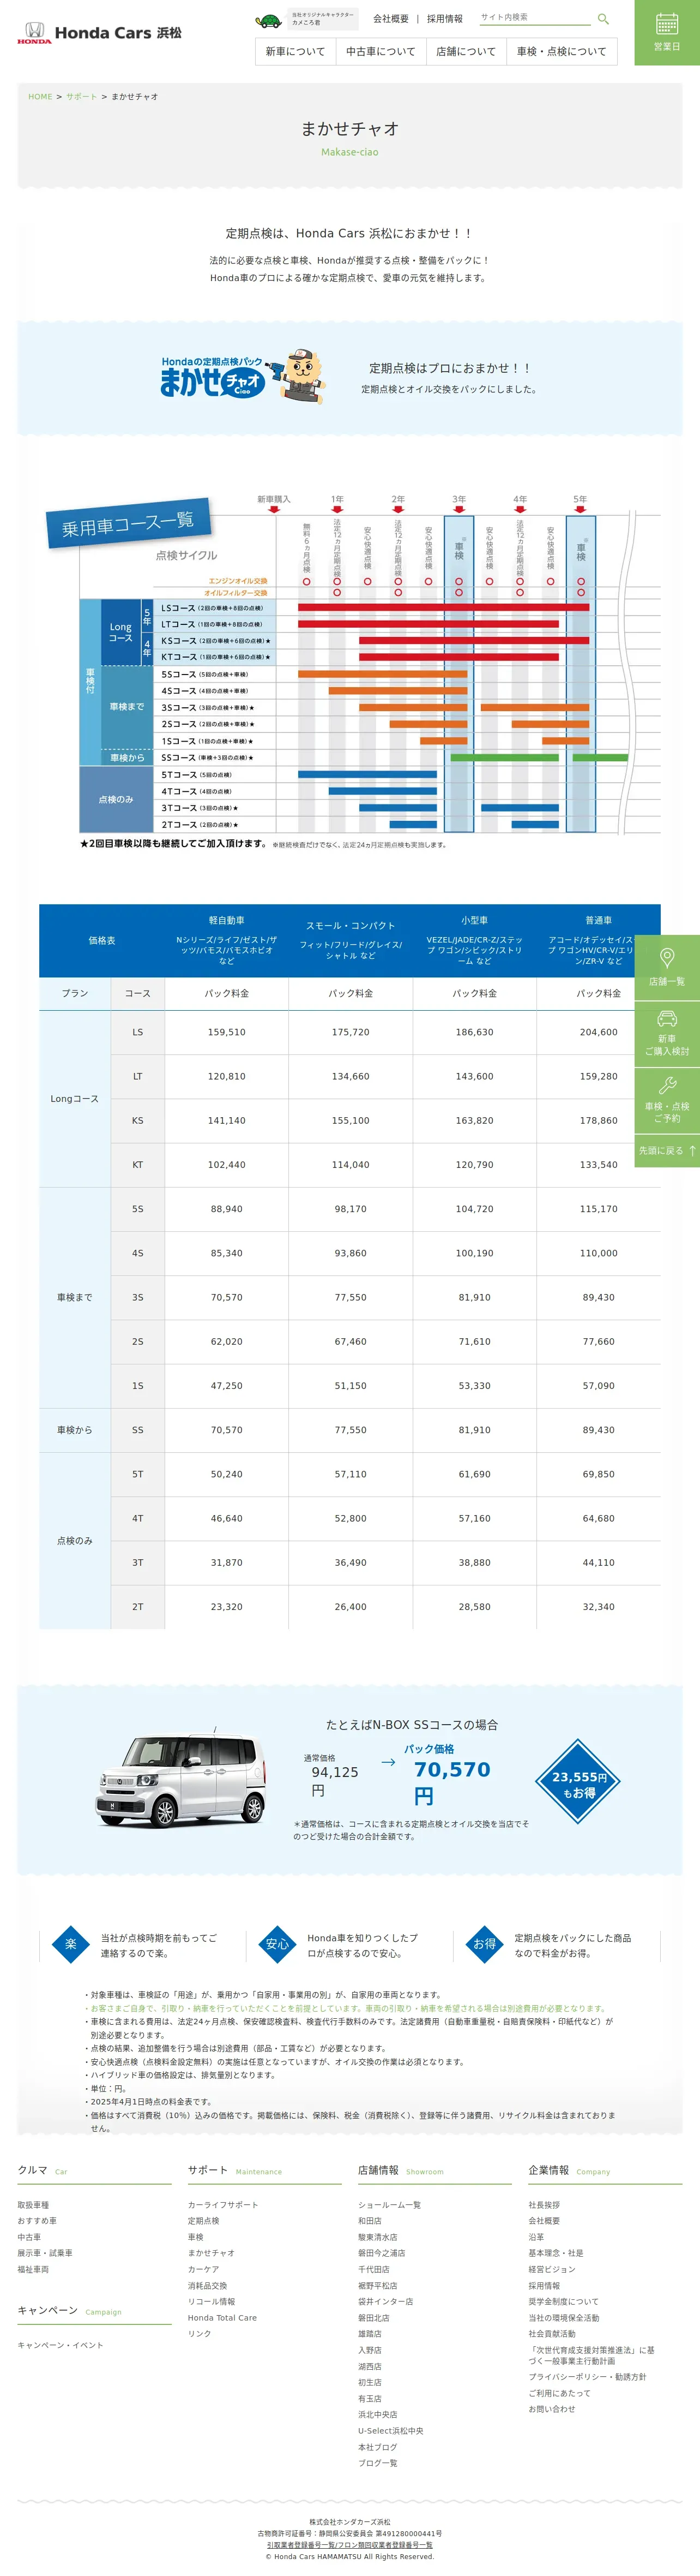The image size is (700, 2576).
Task: Select LS course price 159,510
Action: coord(227,1032)
